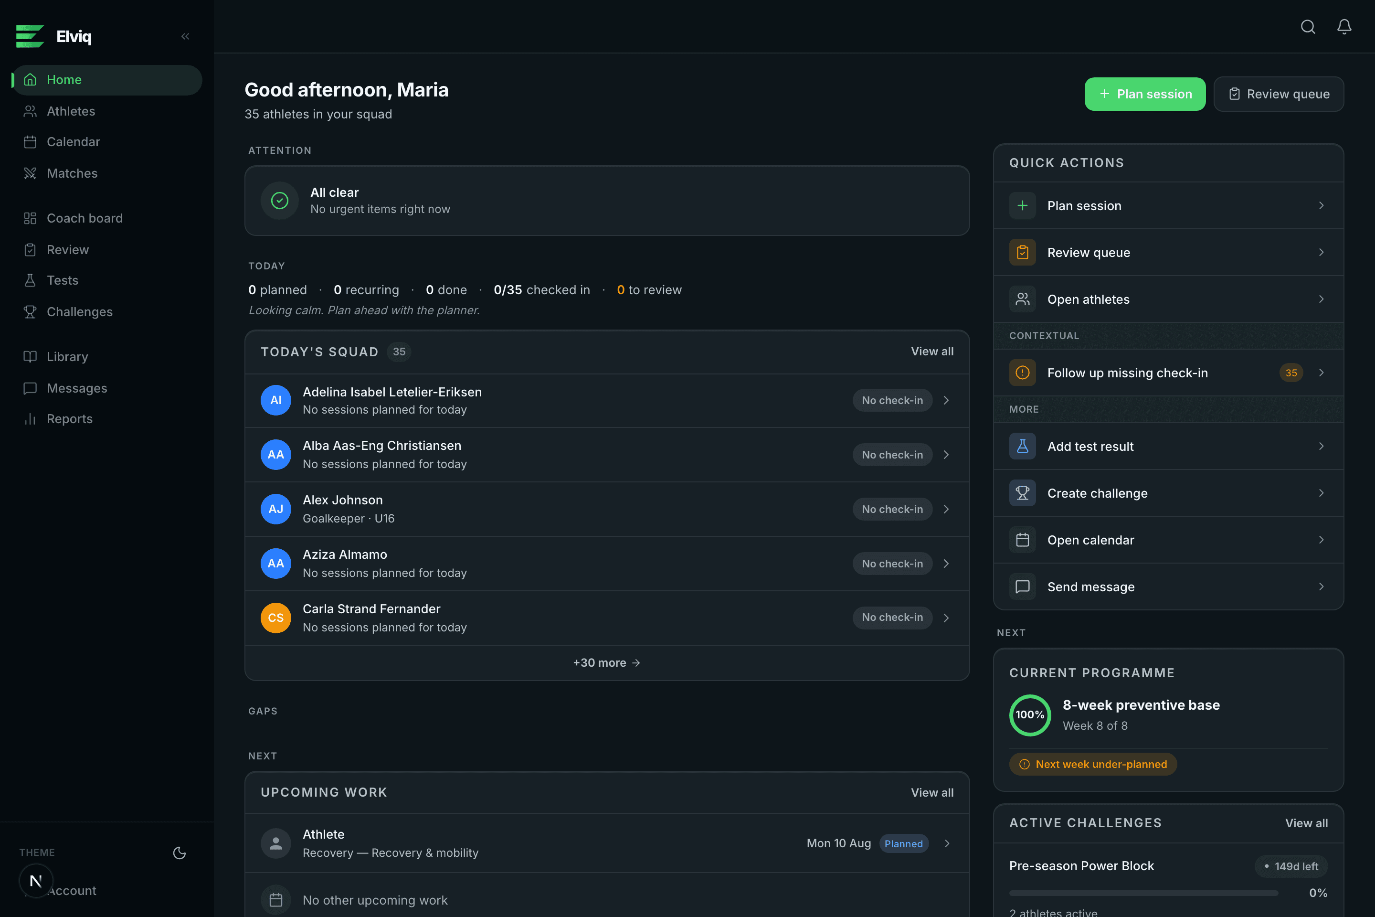Open upcoming Recovery session chevron

click(946, 843)
